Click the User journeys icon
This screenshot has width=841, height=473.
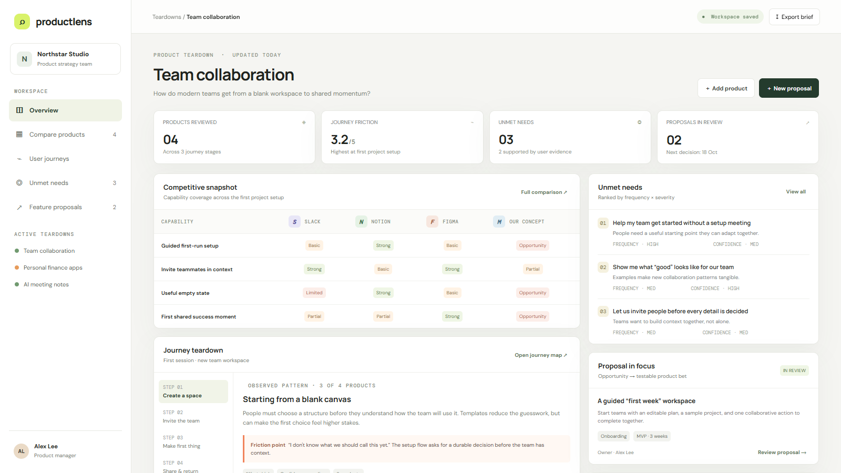click(x=19, y=159)
